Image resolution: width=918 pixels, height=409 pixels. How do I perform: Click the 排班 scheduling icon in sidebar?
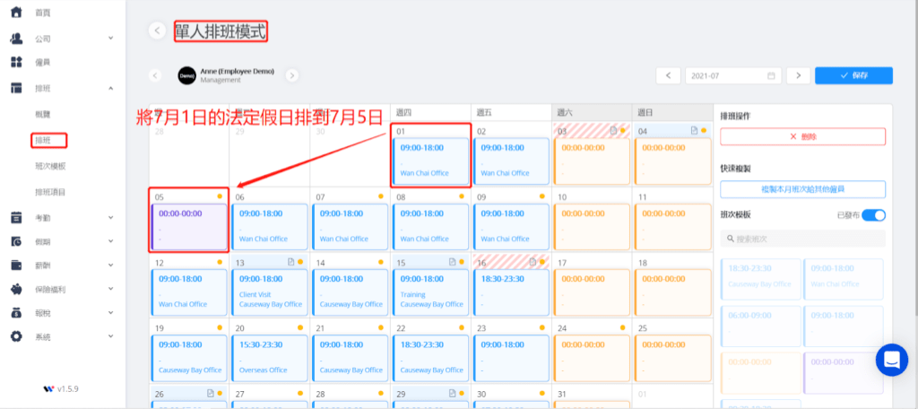coord(16,89)
